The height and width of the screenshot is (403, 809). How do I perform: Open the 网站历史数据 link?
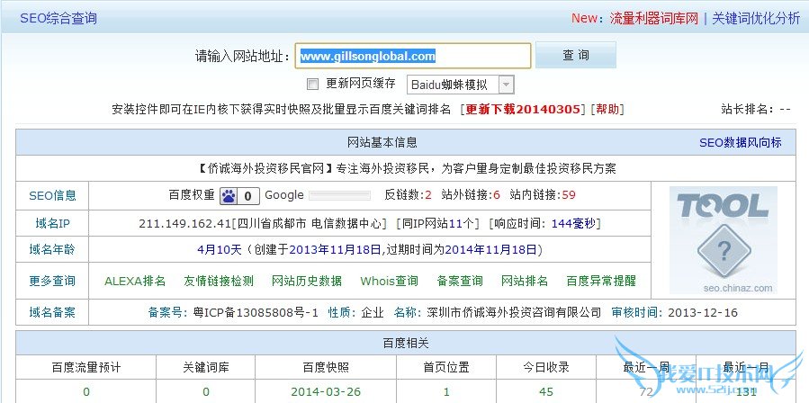point(307,281)
